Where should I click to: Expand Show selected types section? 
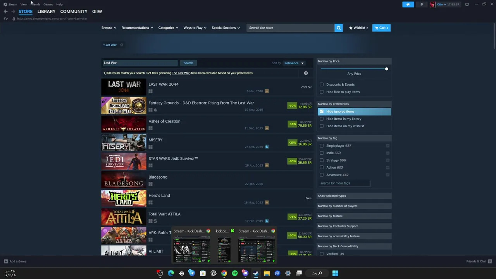pos(354,196)
